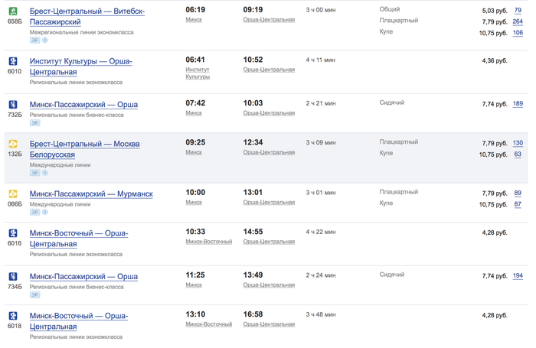Select 189 Сидячий seats on train 732Б
Viewport: 536px width, 348px height.
coord(518,104)
